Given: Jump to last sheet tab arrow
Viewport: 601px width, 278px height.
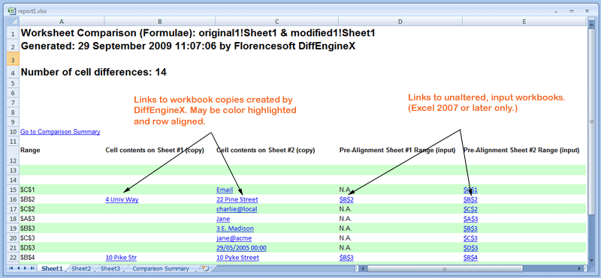Looking at the screenshot, I should point(32,268).
